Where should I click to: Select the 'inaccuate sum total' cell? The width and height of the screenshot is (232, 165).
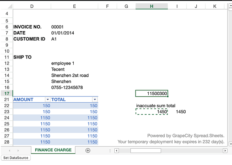coord(152,105)
